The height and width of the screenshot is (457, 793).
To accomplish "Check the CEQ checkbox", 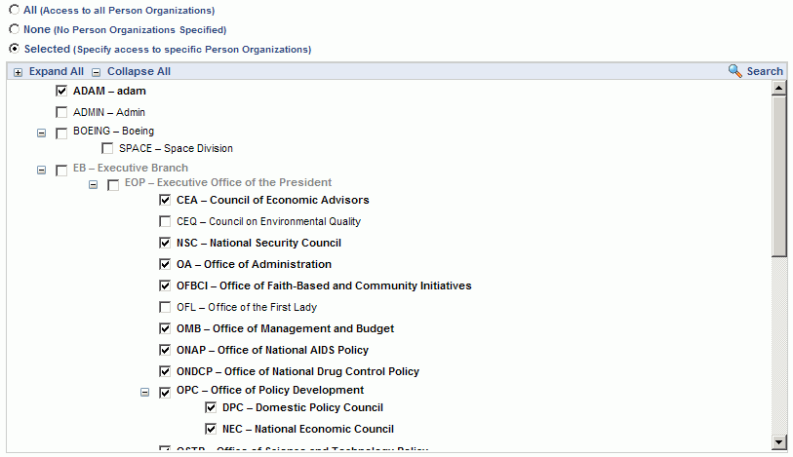I will (x=165, y=221).
